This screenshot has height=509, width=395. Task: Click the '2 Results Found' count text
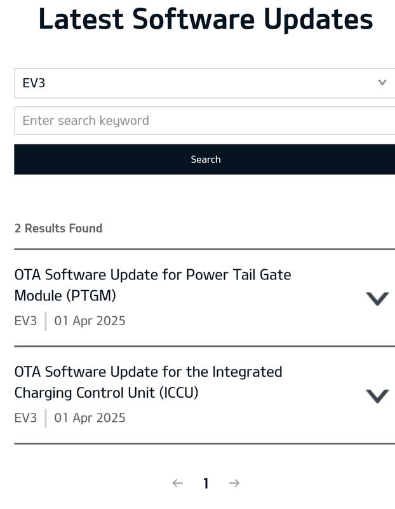[58, 228]
